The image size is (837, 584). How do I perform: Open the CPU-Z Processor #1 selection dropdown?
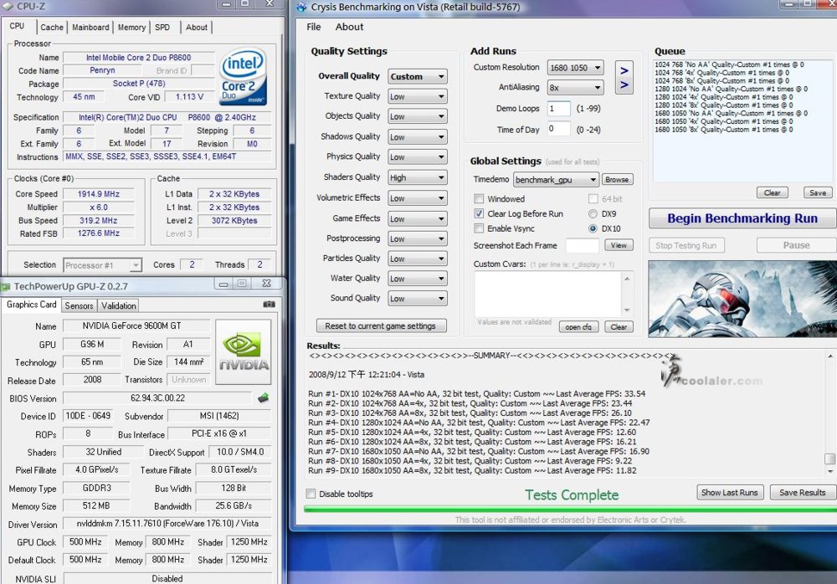[x=102, y=265]
